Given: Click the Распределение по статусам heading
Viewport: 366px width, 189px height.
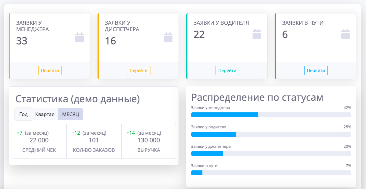Looking at the screenshot, I should click(257, 97).
